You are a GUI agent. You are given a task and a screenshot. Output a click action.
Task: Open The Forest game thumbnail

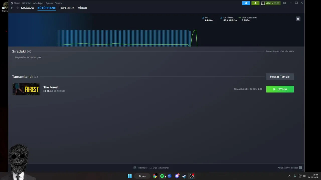26,89
